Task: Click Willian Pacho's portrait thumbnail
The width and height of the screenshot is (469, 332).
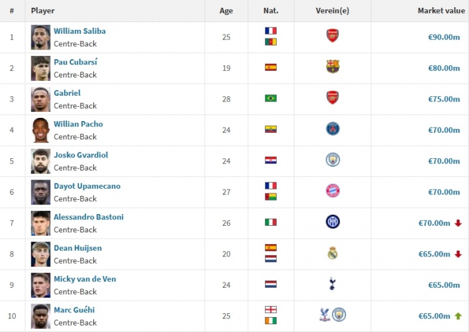Action: [x=40, y=130]
